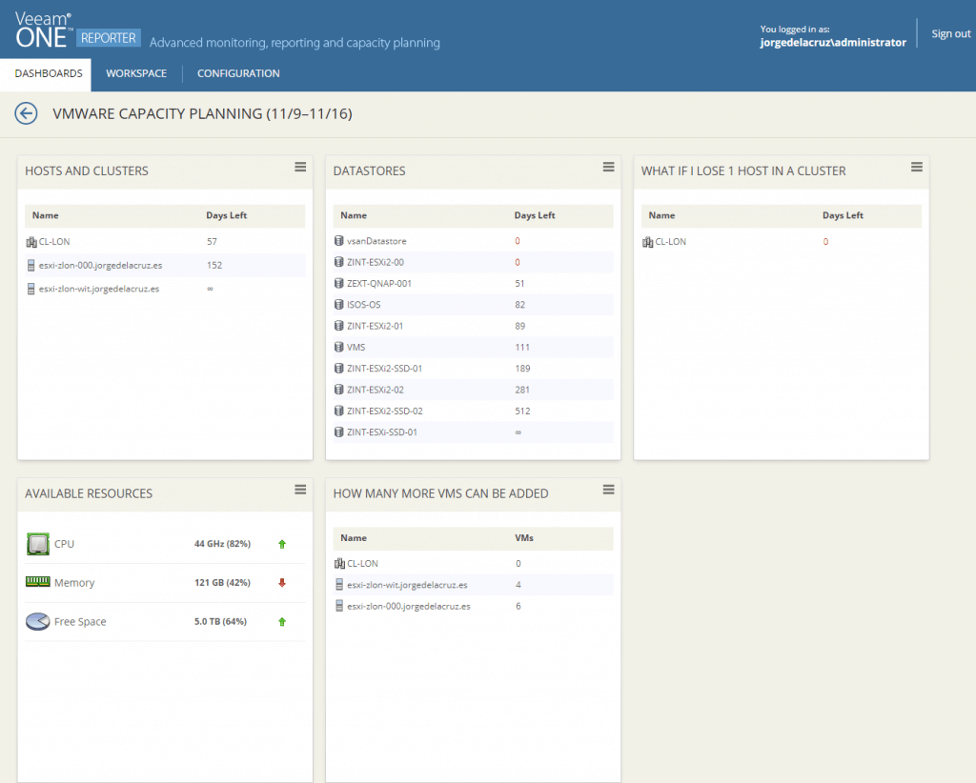Viewport: 976px width, 783px height.
Task: Open the Hosts and Clusters widget menu
Action: point(300,168)
